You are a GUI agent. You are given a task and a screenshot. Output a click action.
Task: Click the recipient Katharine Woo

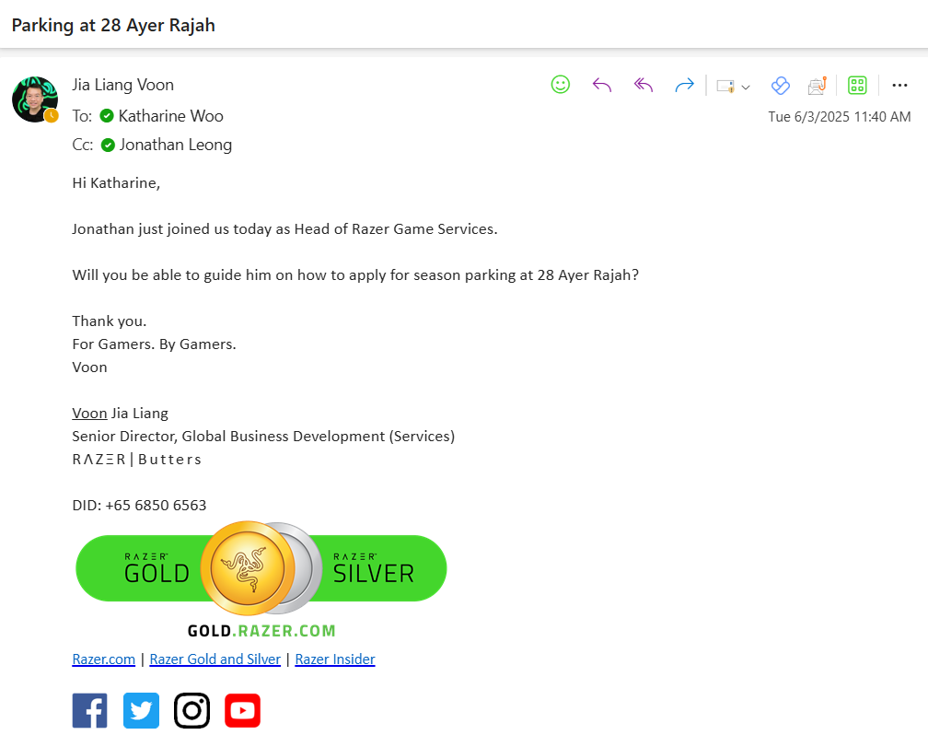pyautogui.click(x=170, y=116)
